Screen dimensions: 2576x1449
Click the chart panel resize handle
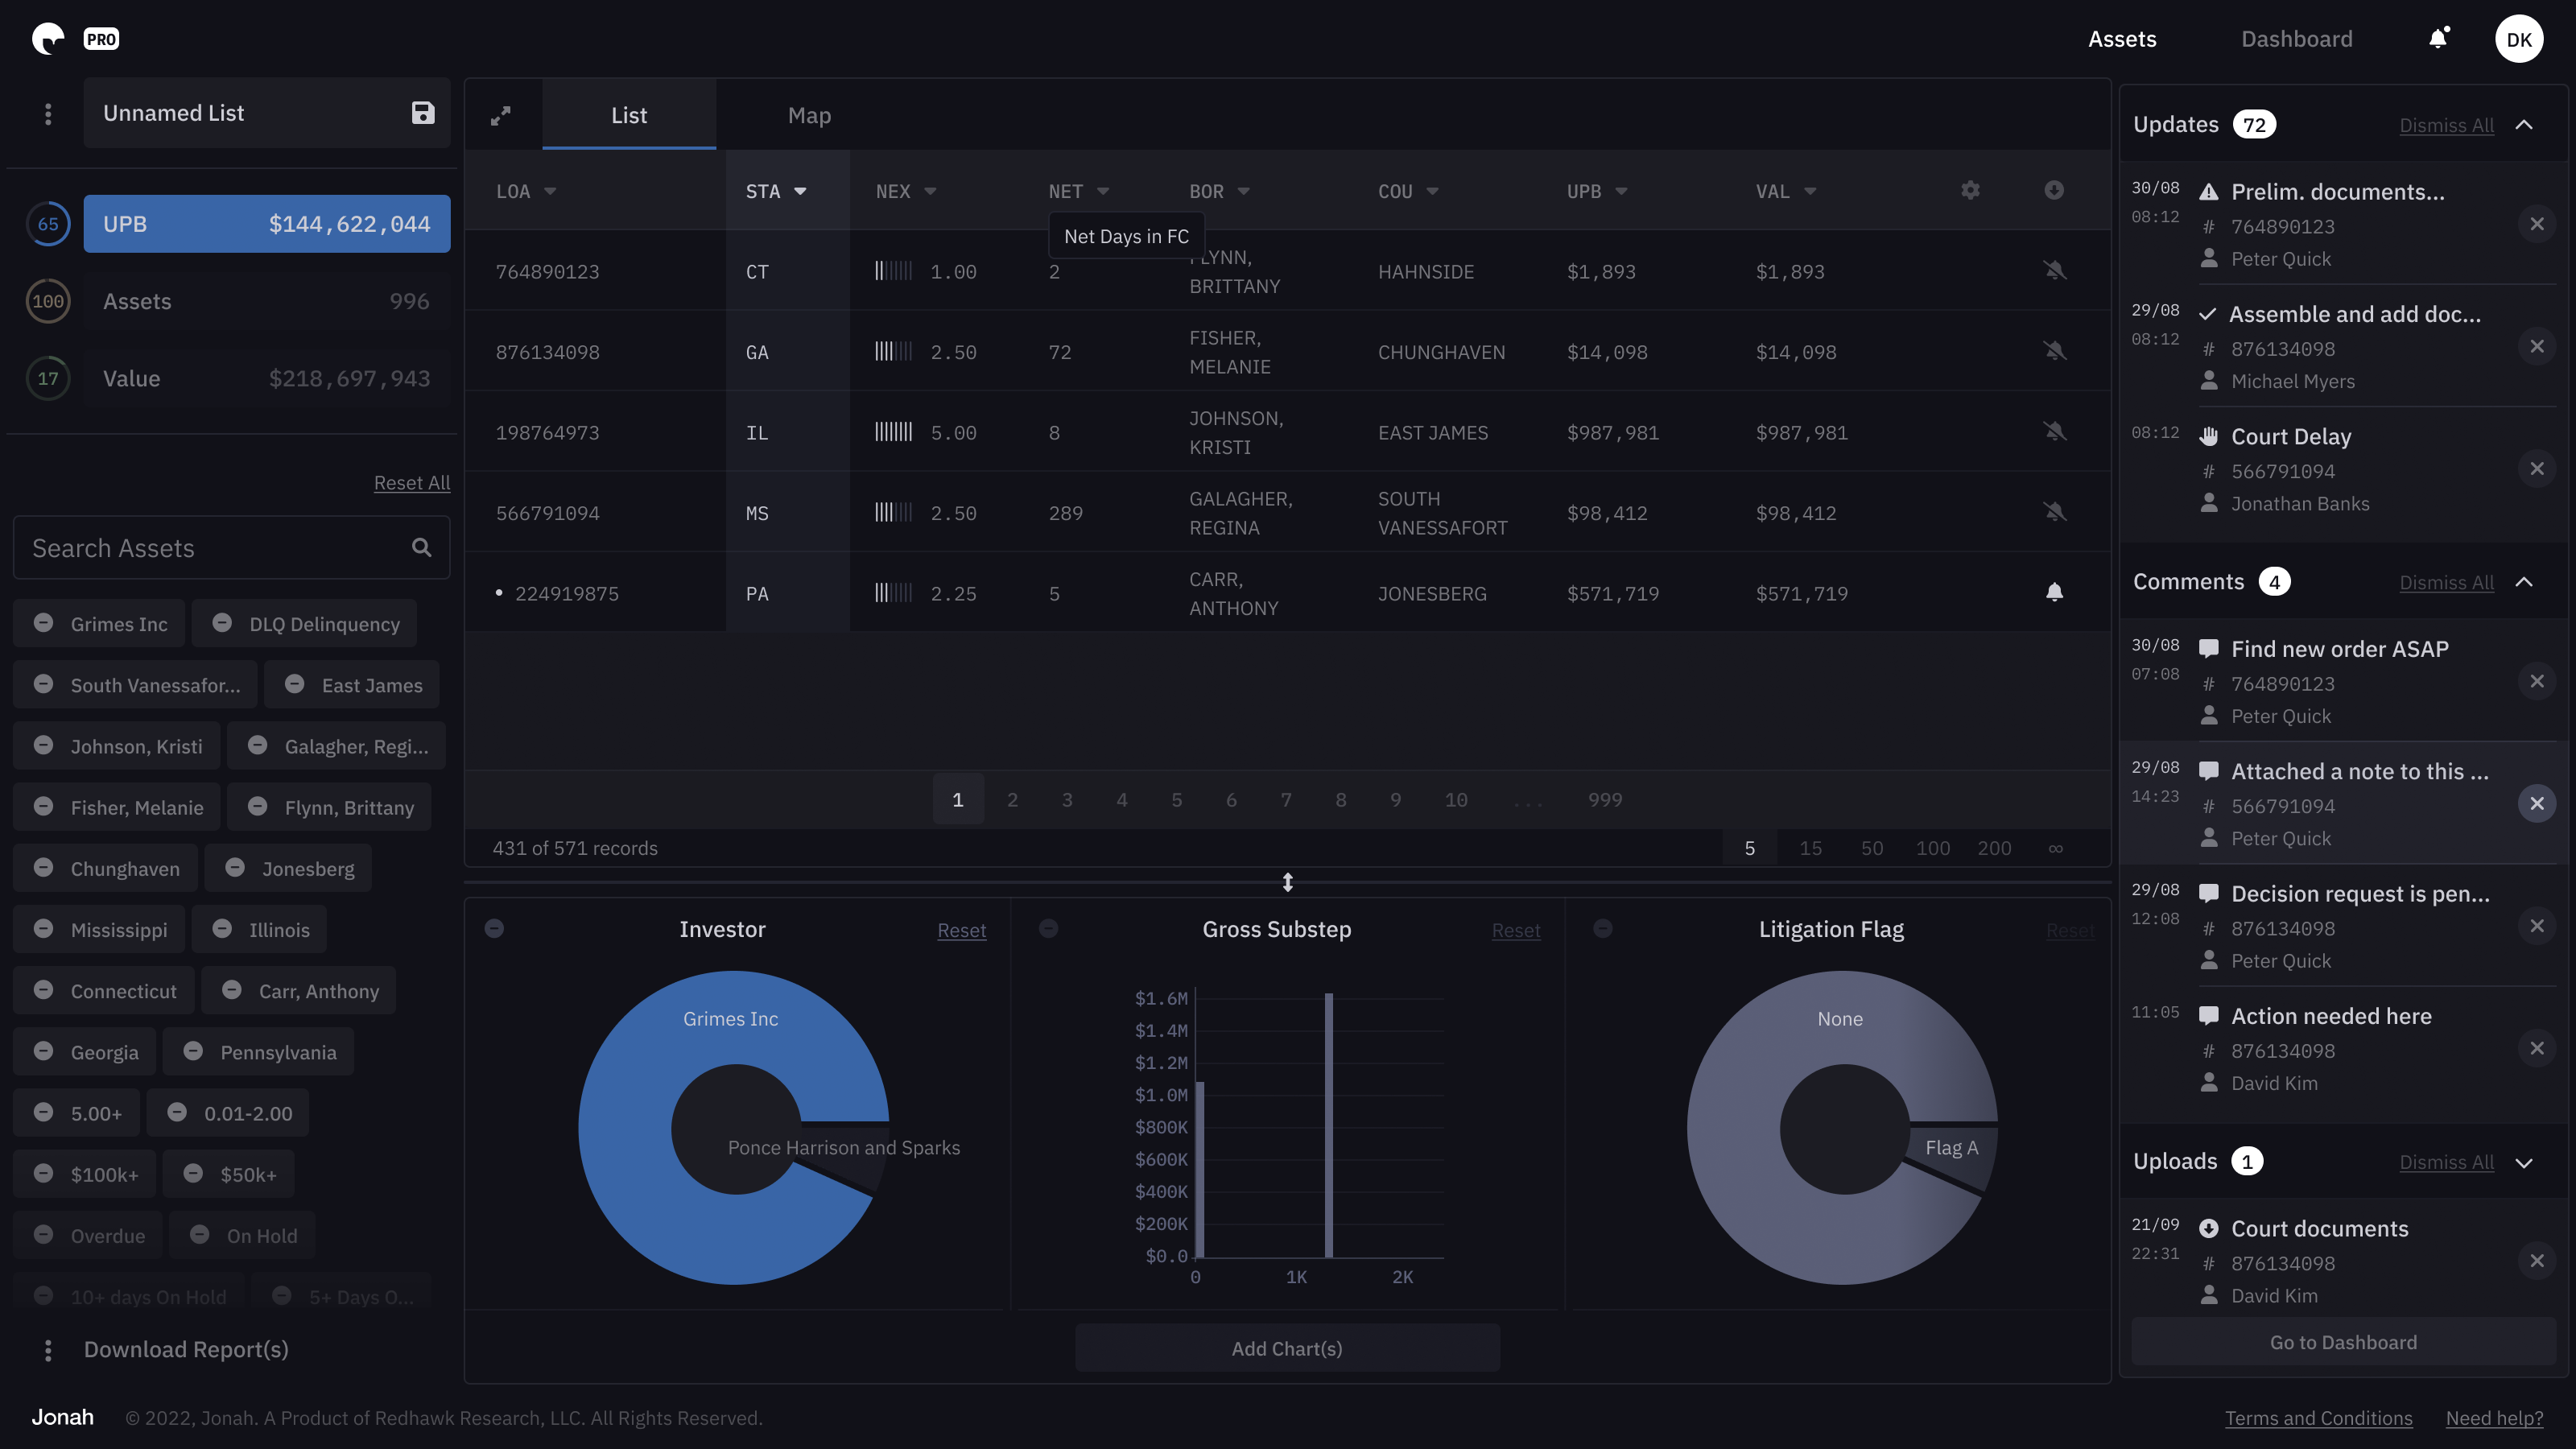1288,882
